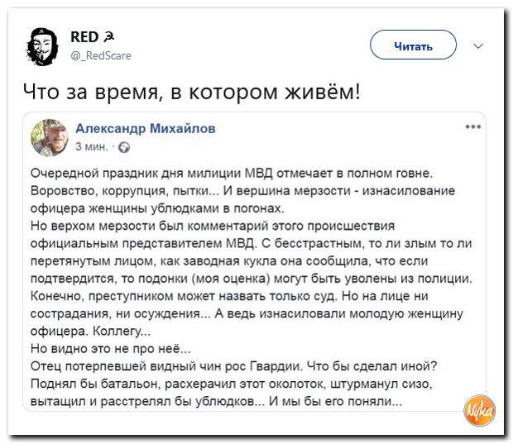This screenshot has height=444, width=513.
Task: Open the three-dots post options menu
Action: pos(473,127)
